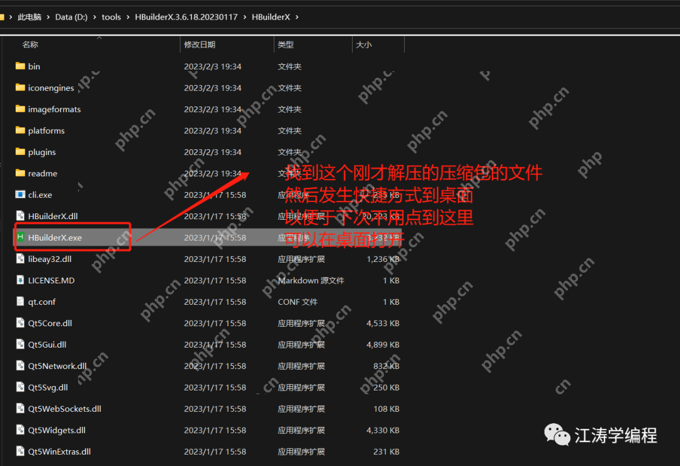The width and height of the screenshot is (680, 466).
Task: Go to Data (D:) in the address bar
Action: pyautogui.click(x=71, y=17)
